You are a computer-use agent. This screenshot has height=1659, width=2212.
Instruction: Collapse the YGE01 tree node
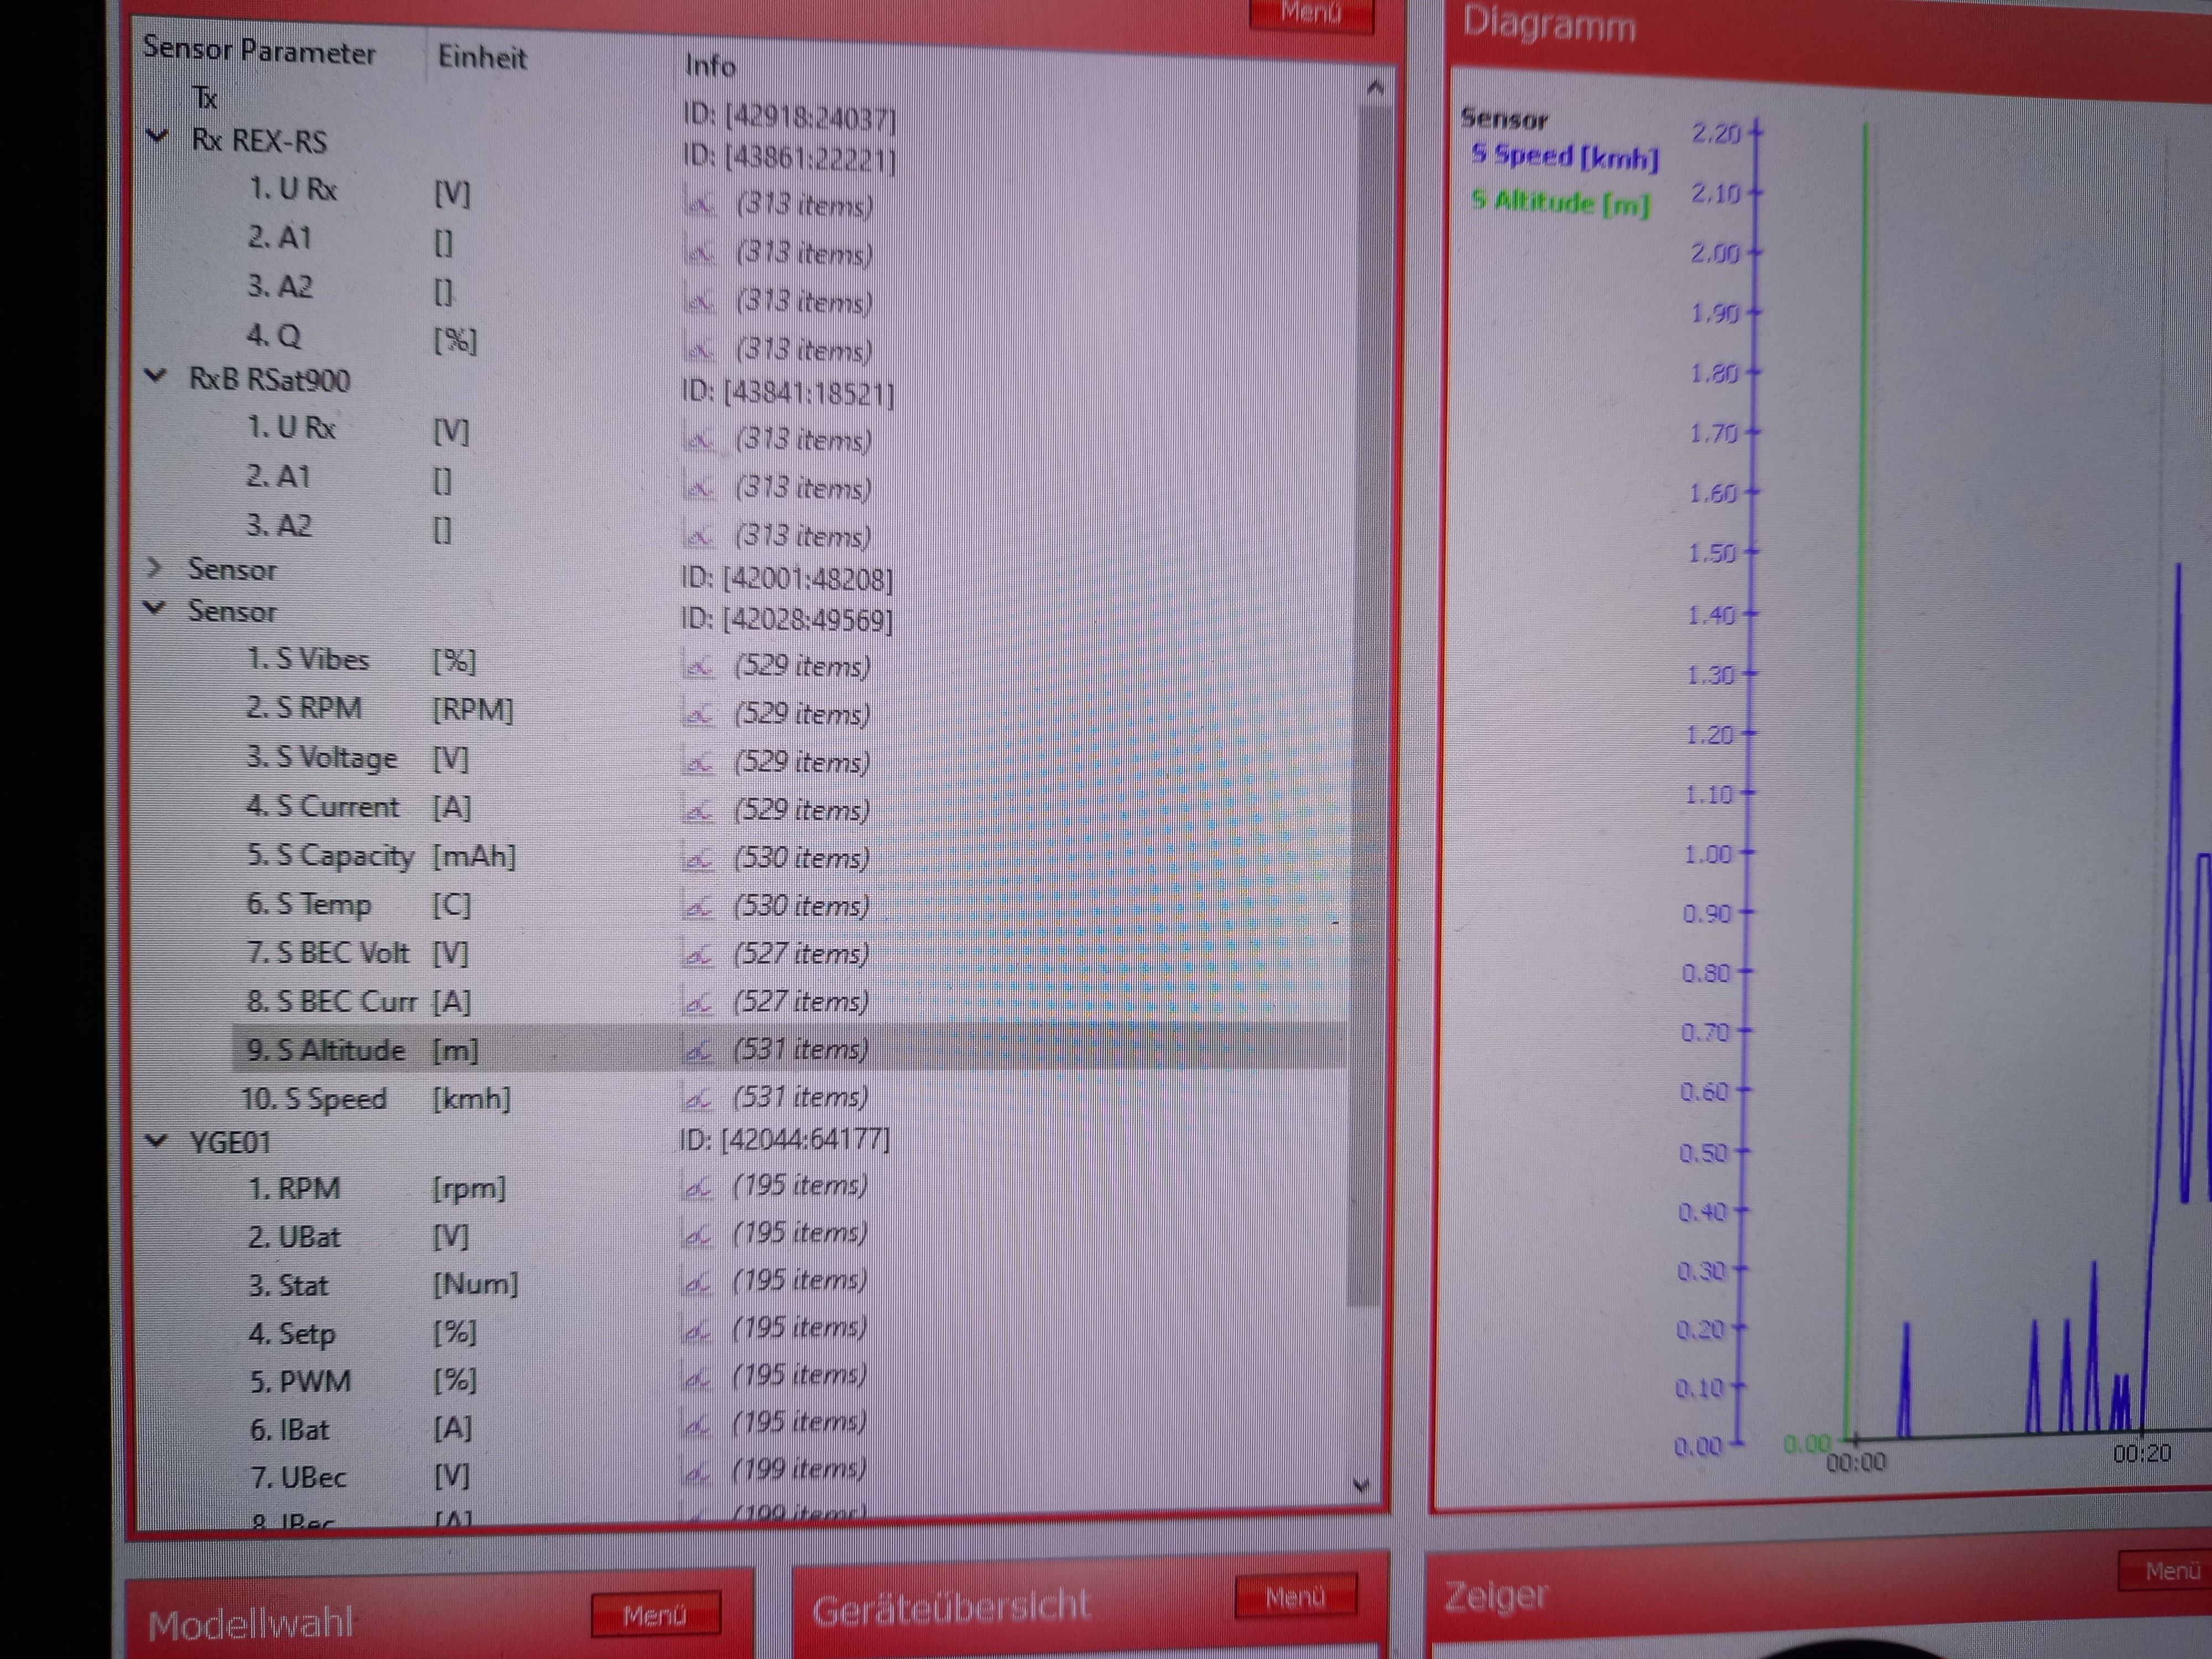click(156, 1140)
